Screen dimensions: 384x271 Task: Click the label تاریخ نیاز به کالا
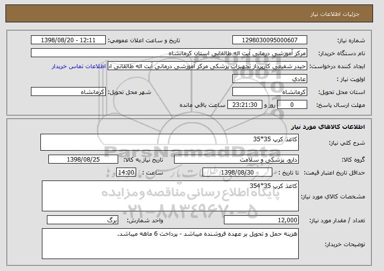coord(143,160)
